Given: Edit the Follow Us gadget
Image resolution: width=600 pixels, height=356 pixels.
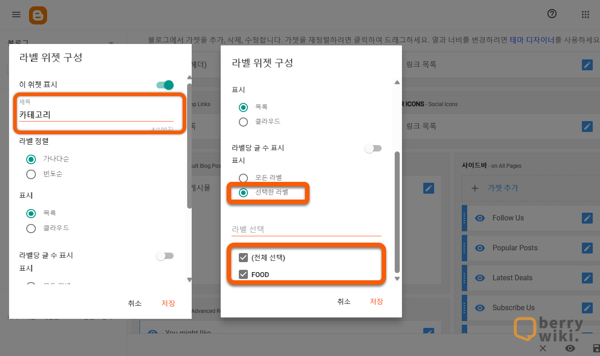Looking at the screenshot, I should [x=587, y=218].
